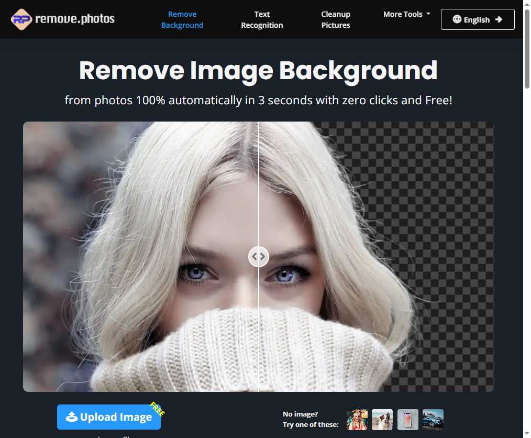Viewport: 531px width, 438px height.
Task: Open the Cleanup Pictures section
Action: [x=335, y=19]
